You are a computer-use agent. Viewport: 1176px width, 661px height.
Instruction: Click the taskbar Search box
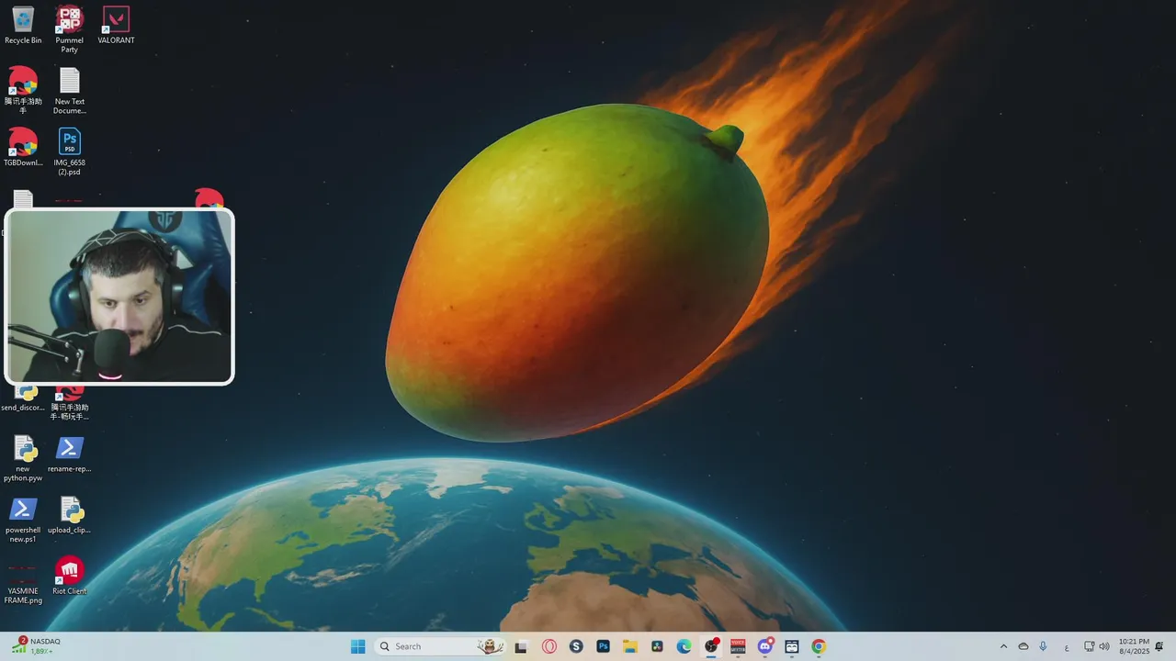click(x=441, y=646)
